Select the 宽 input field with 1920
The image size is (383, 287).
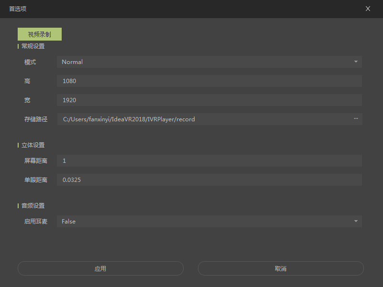(x=209, y=100)
